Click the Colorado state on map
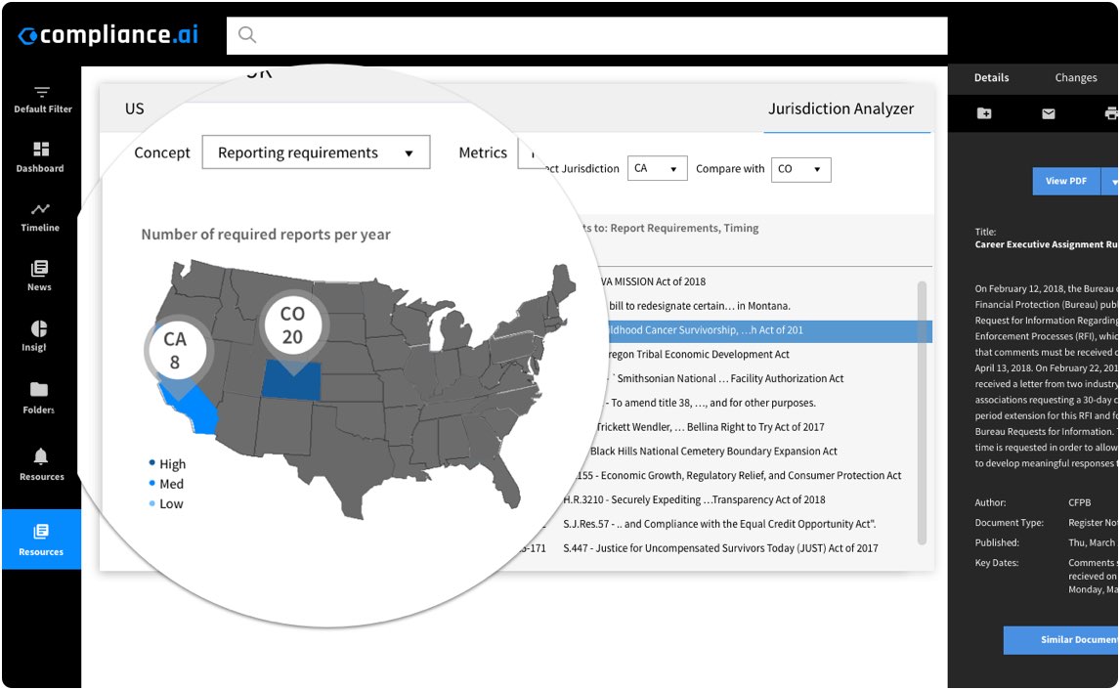This screenshot has height=690, width=1120. click(x=290, y=379)
